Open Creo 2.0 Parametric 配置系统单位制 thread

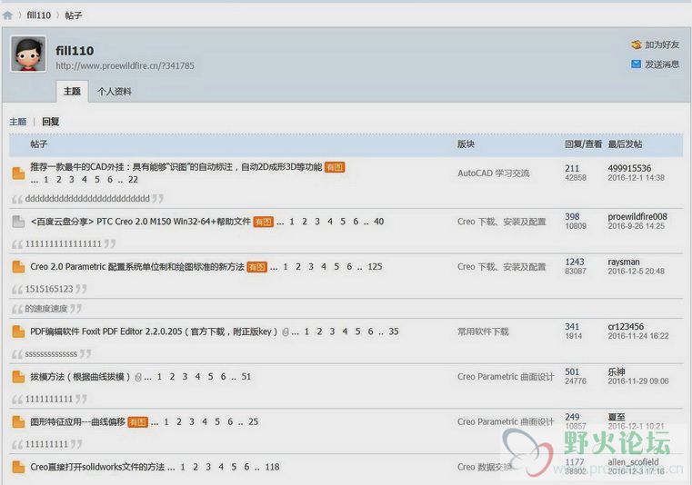(137, 267)
